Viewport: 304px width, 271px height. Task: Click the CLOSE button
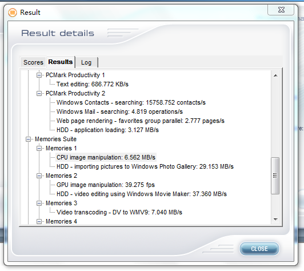(x=259, y=249)
